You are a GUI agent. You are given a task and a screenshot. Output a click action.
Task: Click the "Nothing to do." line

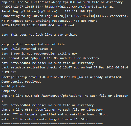tap(14, 86)
